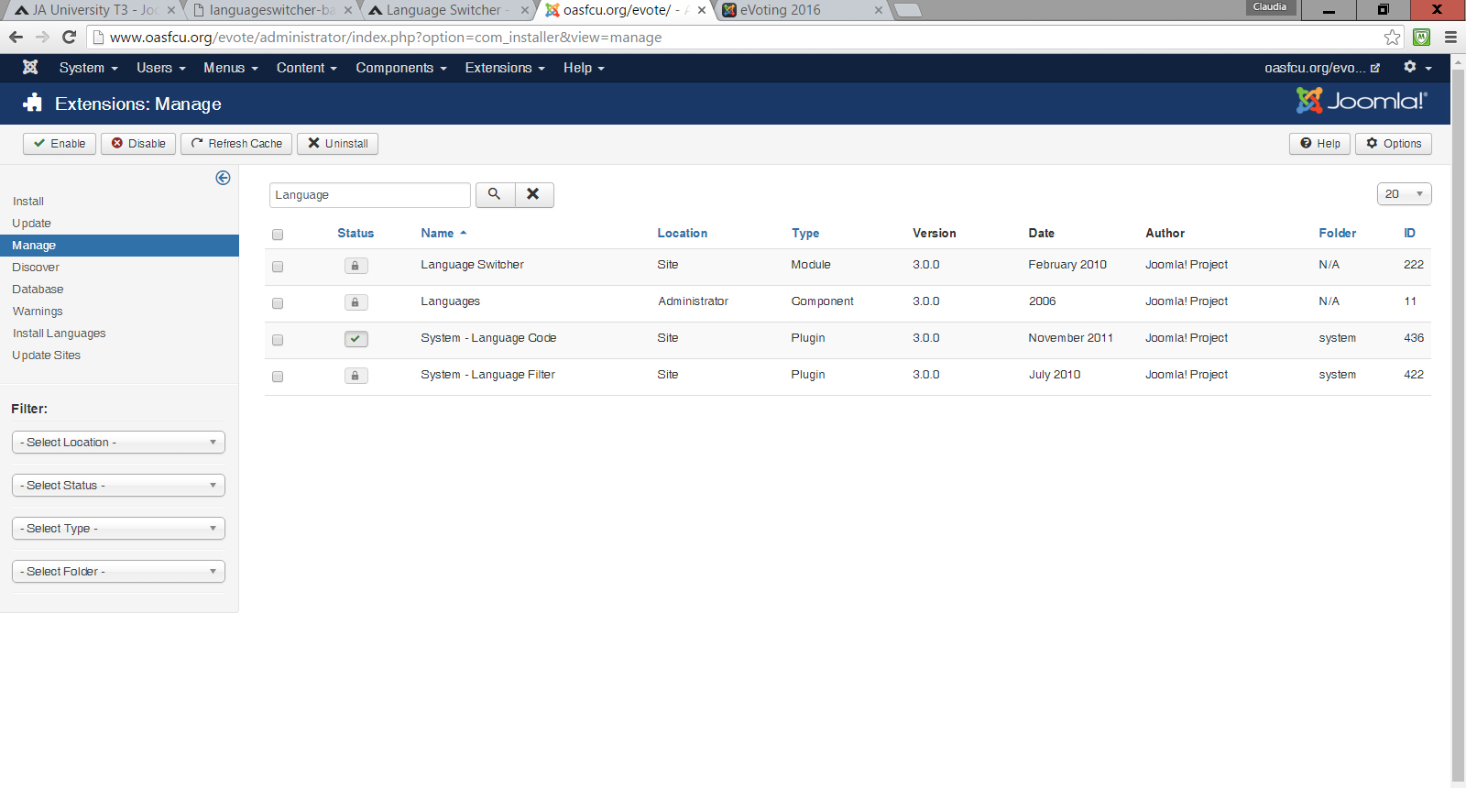Go to Update Sites in sidebar
1466x788 pixels.
click(47, 356)
